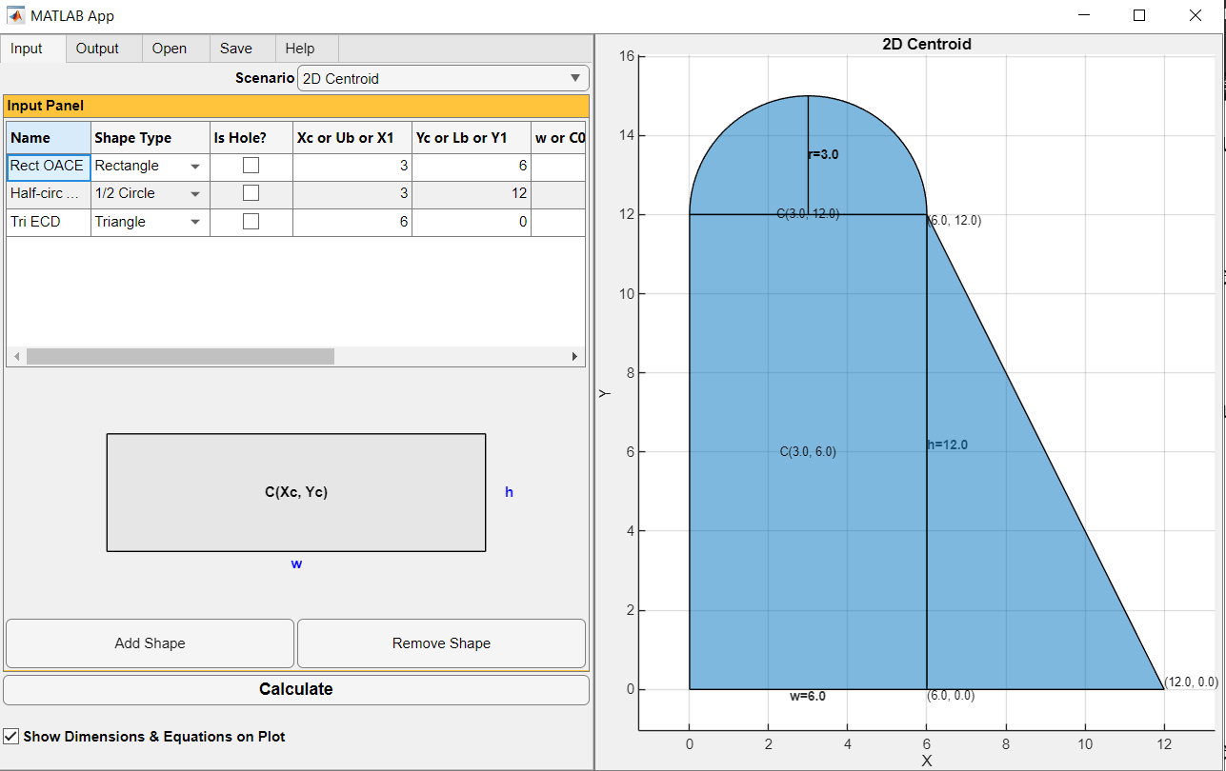Select the Half-circ name cell
Screen dimensions: 1226x771
[49, 194]
